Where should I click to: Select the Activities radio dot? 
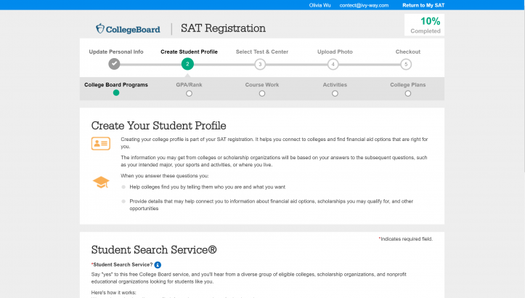point(334,93)
